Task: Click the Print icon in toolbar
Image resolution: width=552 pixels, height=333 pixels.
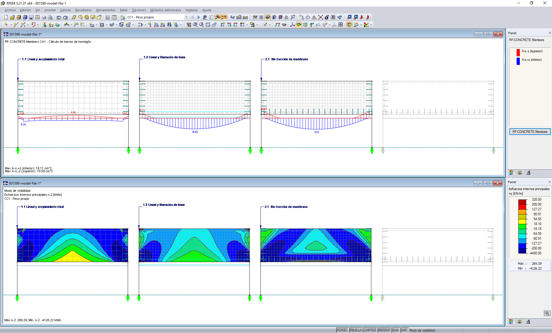Action: click(x=44, y=17)
